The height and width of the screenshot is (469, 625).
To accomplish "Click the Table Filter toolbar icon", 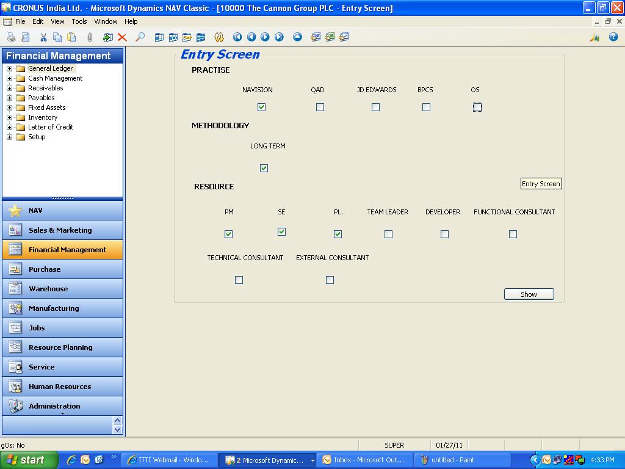I will tap(173, 37).
